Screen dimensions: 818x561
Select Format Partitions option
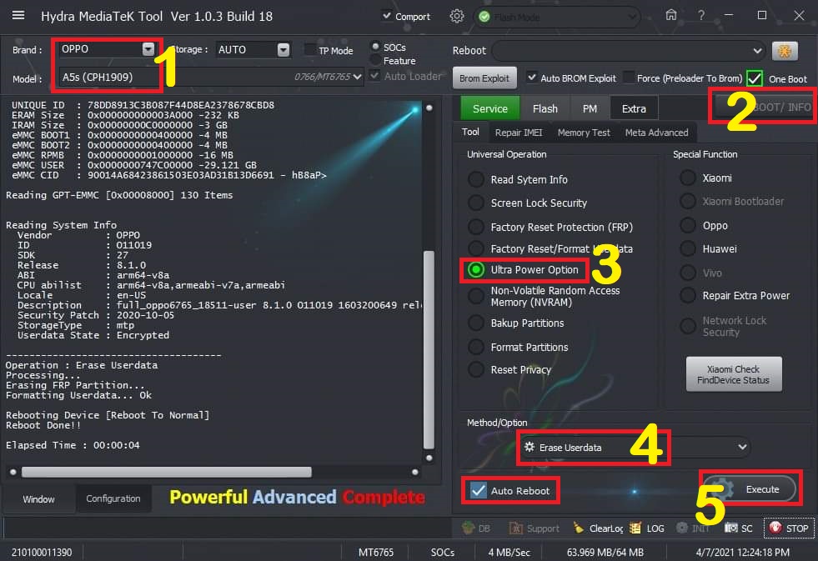point(476,347)
